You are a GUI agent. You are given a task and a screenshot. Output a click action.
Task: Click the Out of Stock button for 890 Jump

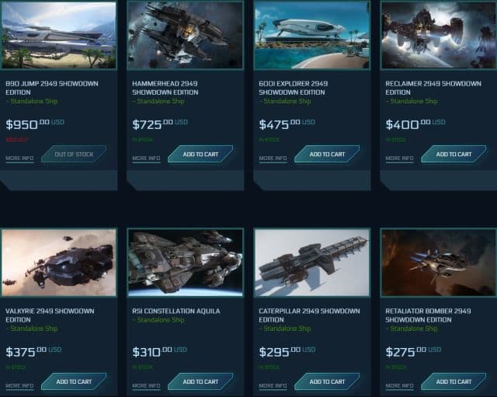(74, 154)
